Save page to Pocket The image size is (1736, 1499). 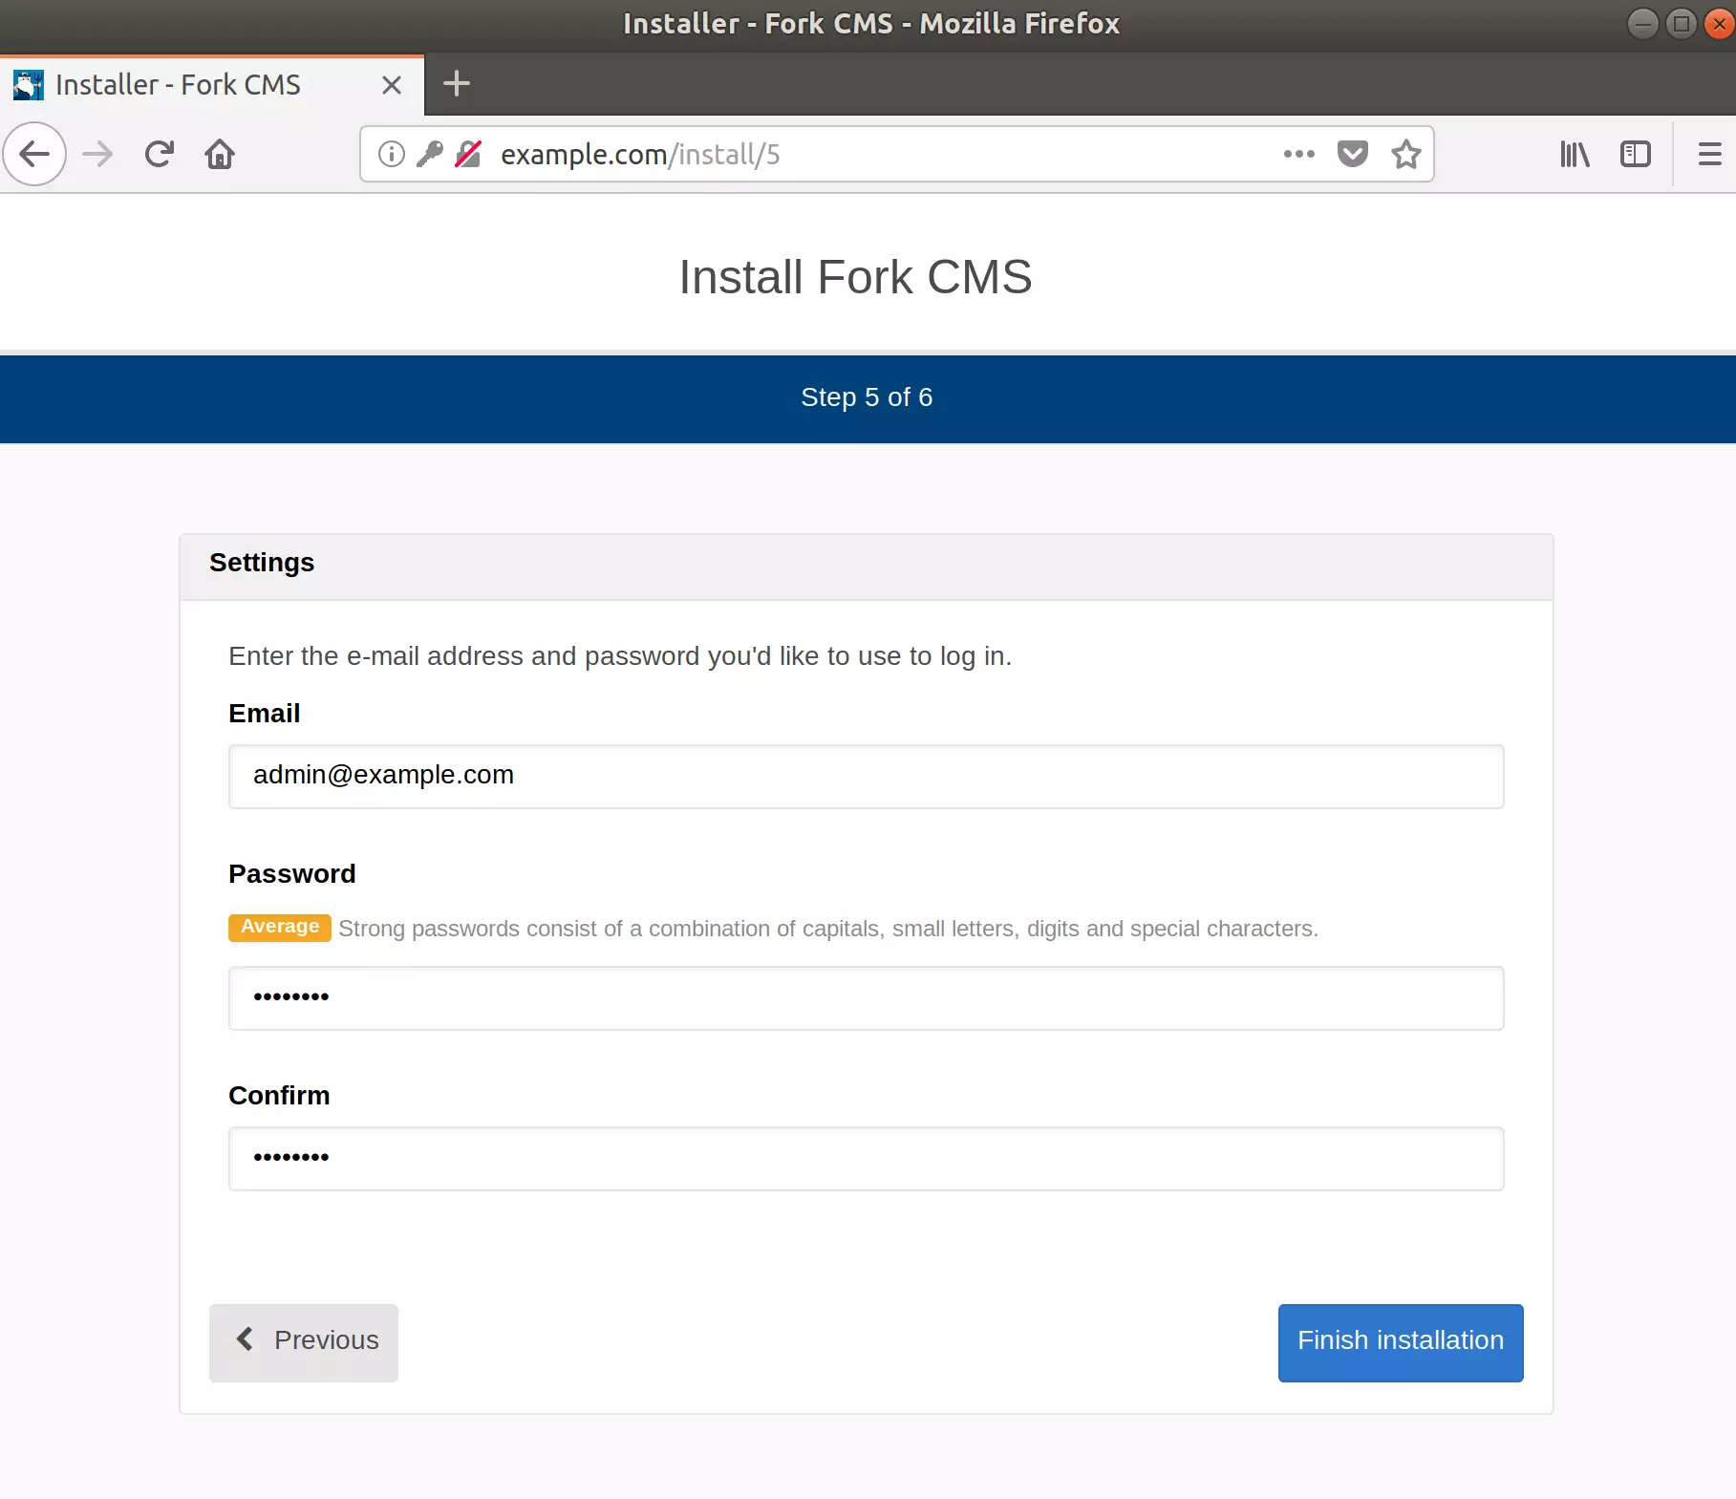tap(1353, 154)
